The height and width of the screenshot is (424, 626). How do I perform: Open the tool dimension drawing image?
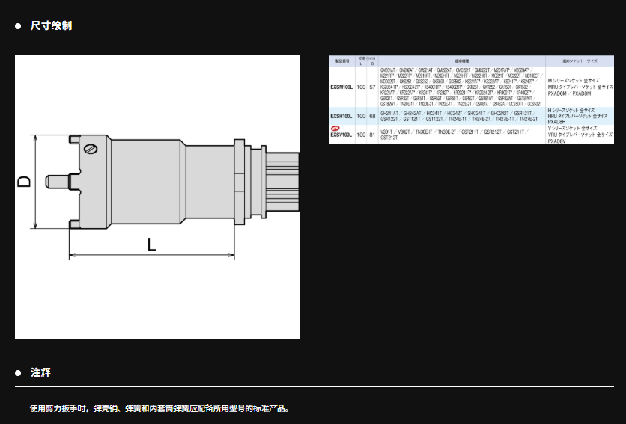click(157, 197)
